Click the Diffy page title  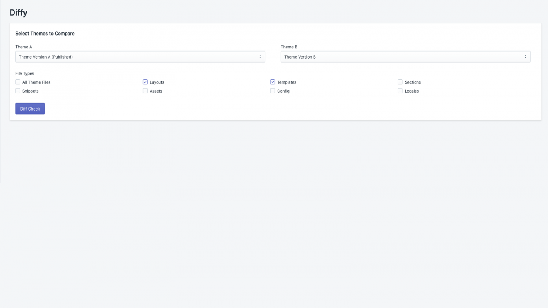[18, 13]
